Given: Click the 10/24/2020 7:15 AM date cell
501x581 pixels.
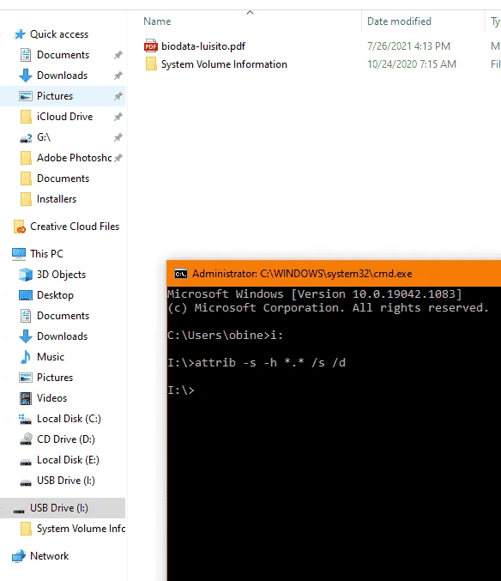Looking at the screenshot, I should point(412,64).
